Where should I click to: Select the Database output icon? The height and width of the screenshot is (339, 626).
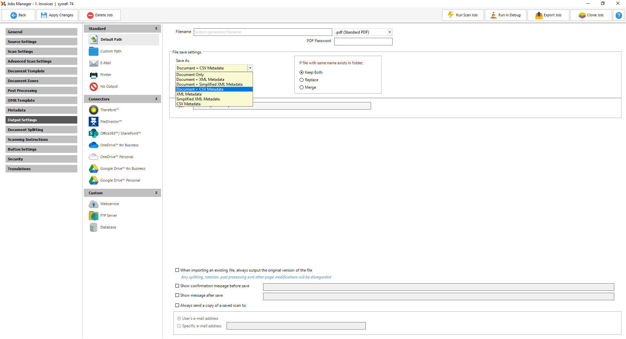pyautogui.click(x=94, y=227)
